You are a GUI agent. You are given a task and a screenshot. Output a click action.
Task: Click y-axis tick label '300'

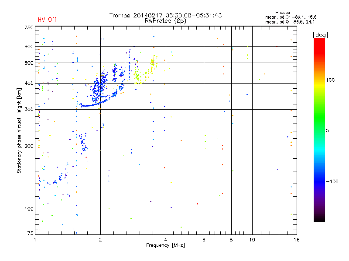point(29,109)
